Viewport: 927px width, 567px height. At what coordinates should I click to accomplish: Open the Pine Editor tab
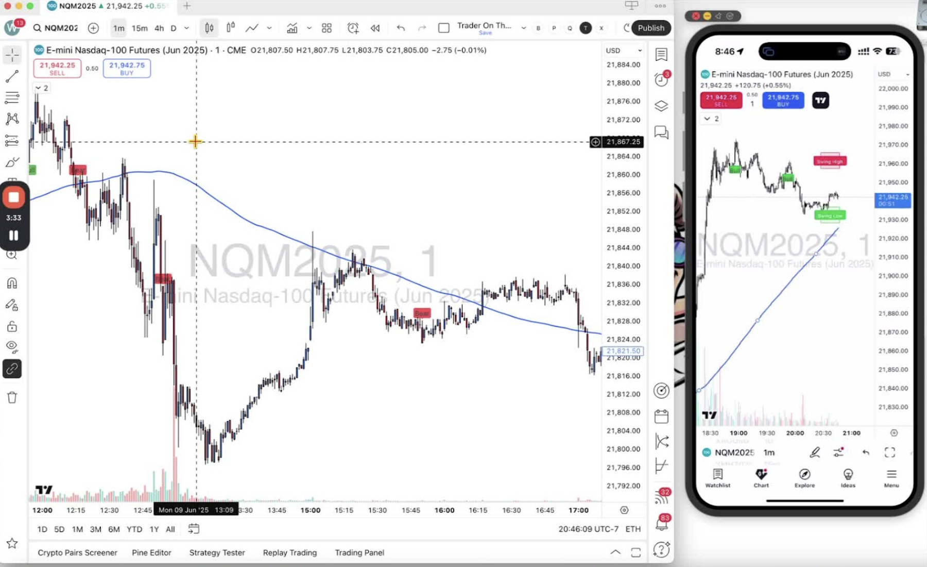point(151,553)
